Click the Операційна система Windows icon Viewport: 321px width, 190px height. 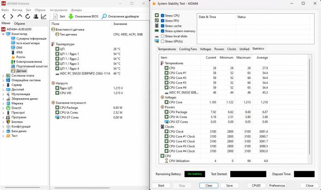pyautogui.click(x=8, y=80)
